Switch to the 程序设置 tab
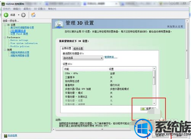Screen dimensions: 191x139 point(78,49)
